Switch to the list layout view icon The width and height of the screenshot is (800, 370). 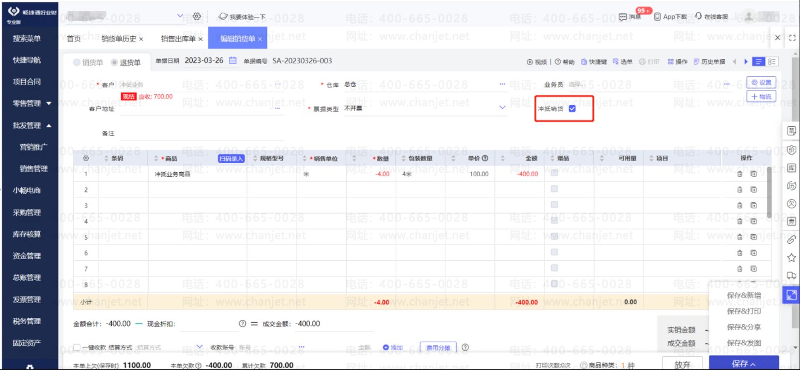(x=760, y=62)
